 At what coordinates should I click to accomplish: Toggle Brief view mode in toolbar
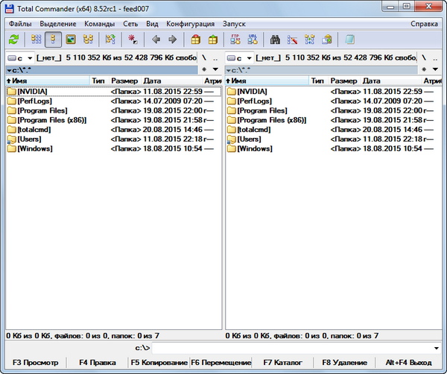pyautogui.click(x=36, y=39)
